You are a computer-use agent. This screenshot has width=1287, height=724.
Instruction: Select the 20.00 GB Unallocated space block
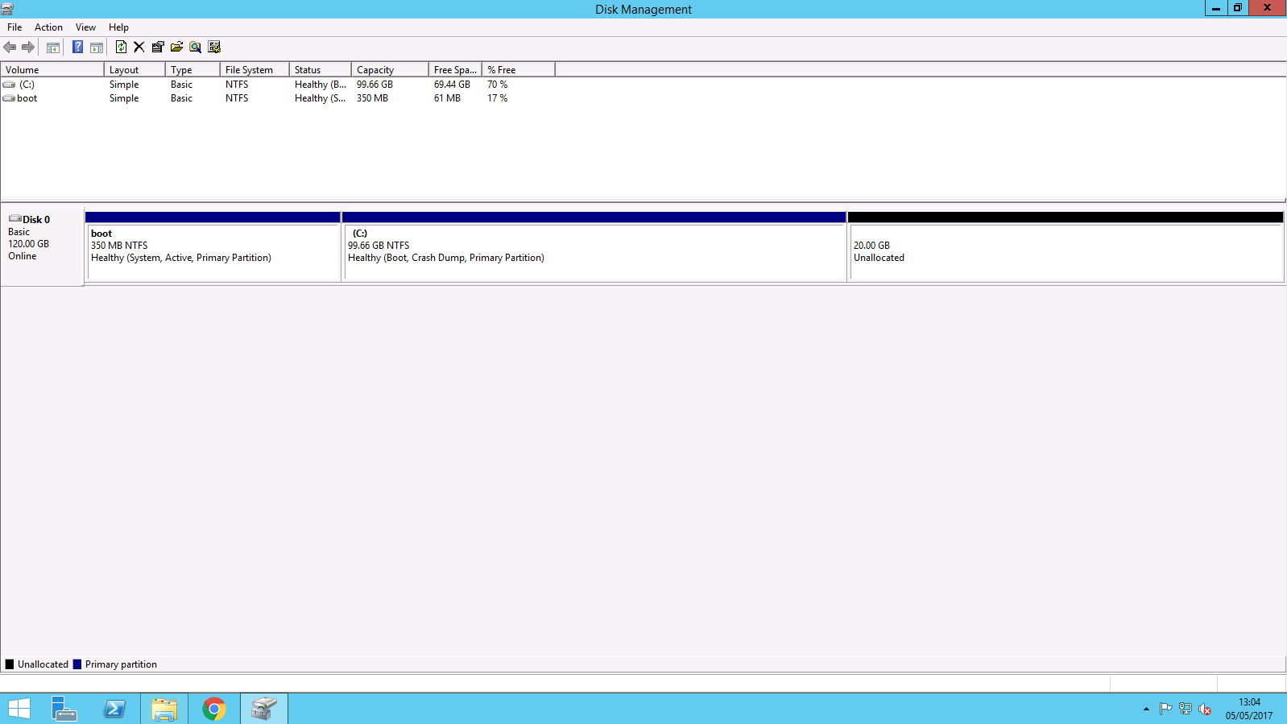pyautogui.click(x=1066, y=246)
